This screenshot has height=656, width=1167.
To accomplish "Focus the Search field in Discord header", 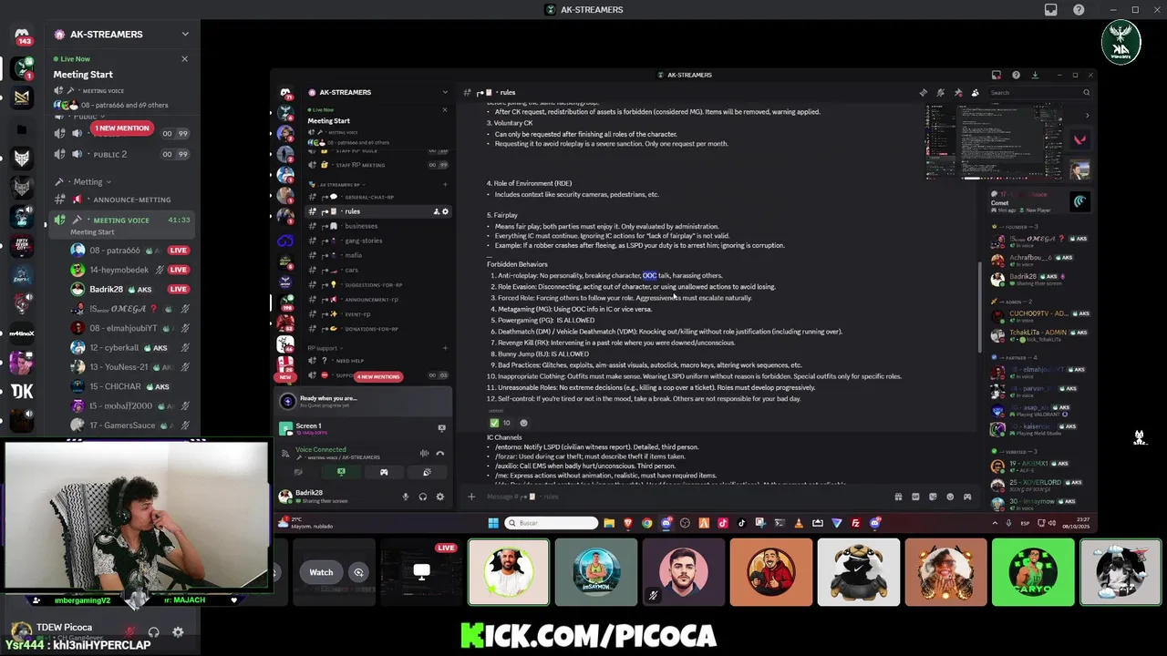I will point(1039,92).
